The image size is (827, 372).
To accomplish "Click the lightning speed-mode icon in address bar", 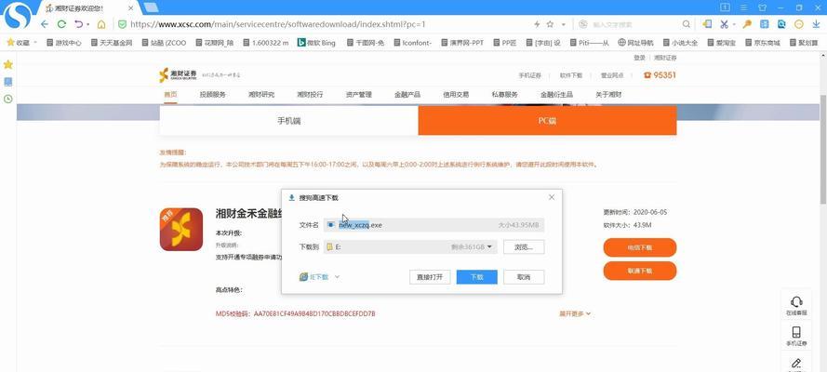I will pos(537,24).
